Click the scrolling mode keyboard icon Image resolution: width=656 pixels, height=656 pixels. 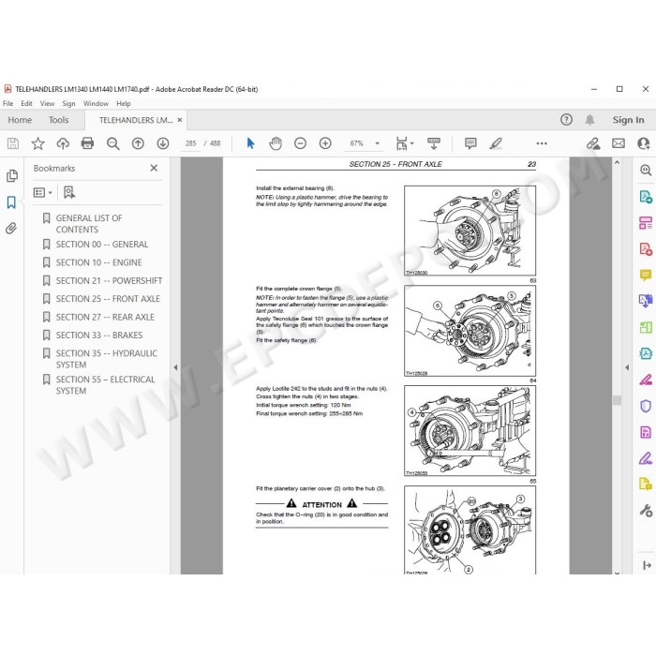pyautogui.click(x=433, y=143)
